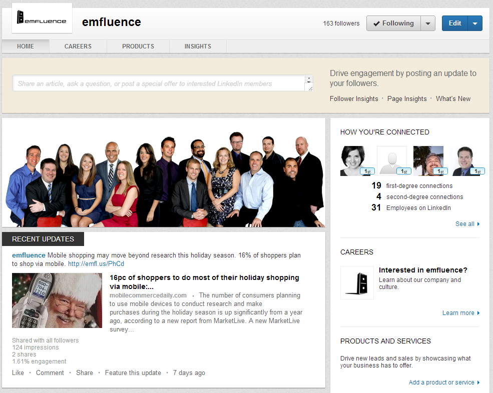Switch to the CAREERS tab

pos(78,46)
